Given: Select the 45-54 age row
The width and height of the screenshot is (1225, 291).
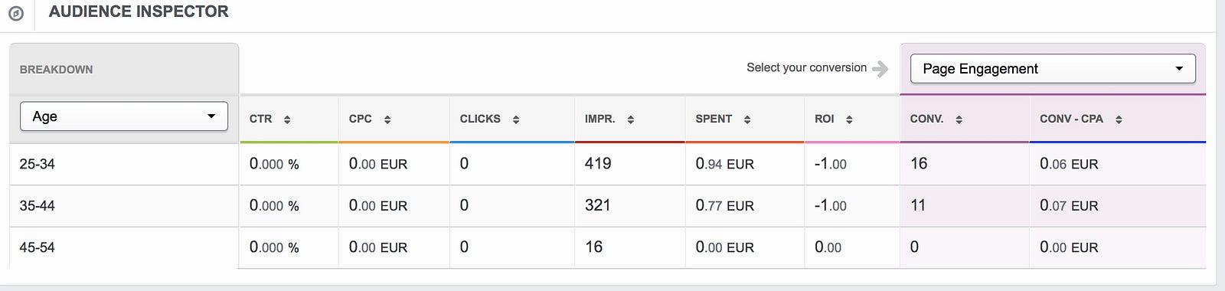Looking at the screenshot, I should [608, 247].
